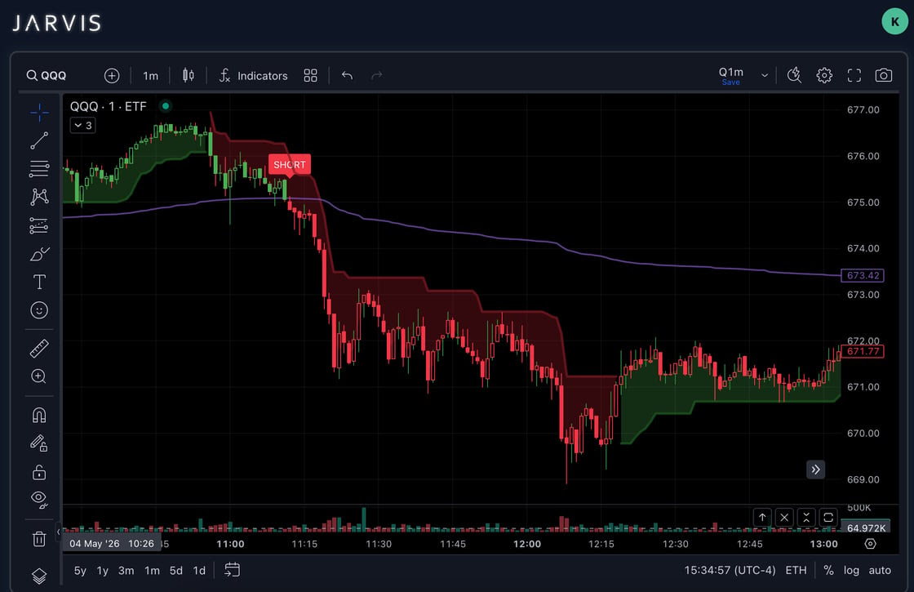This screenshot has height=592, width=914.
Task: Select the 5y date range
Action: [x=80, y=571]
